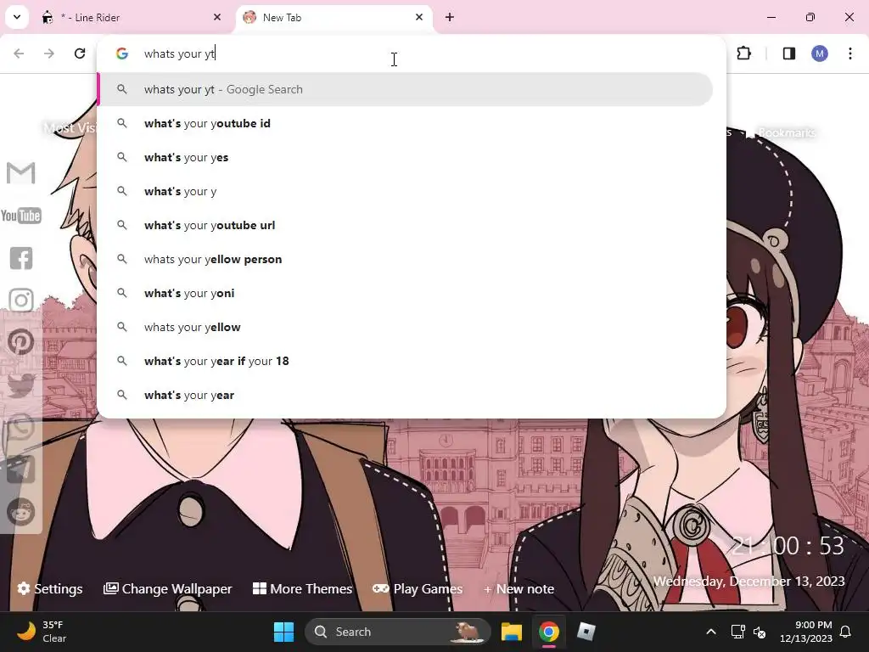869x652 pixels.
Task: Open the WhatsApp sidebar icon
Action: pos(21,428)
